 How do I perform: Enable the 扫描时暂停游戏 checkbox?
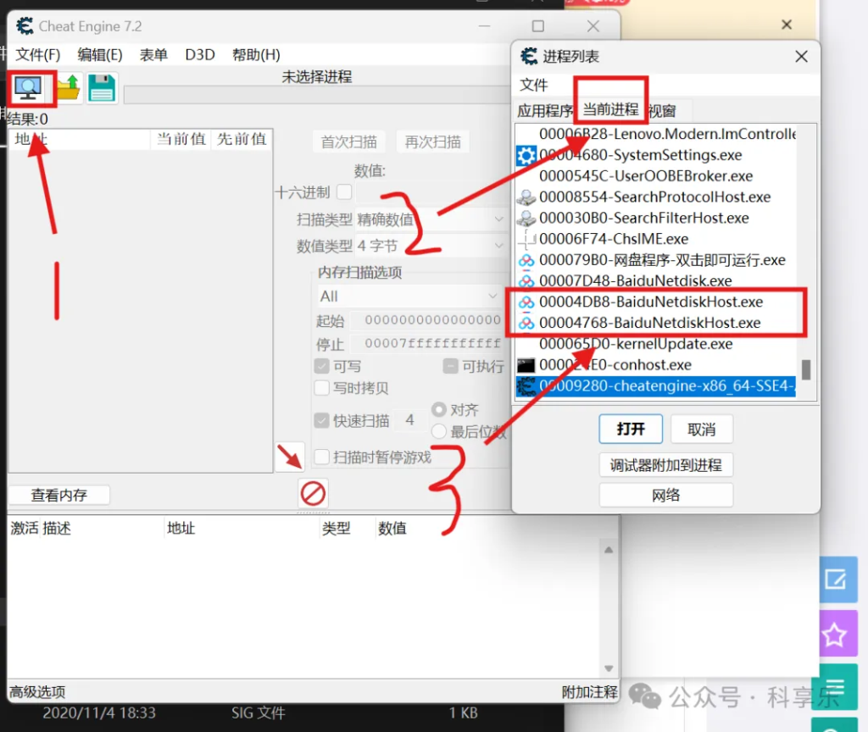pyautogui.click(x=321, y=457)
